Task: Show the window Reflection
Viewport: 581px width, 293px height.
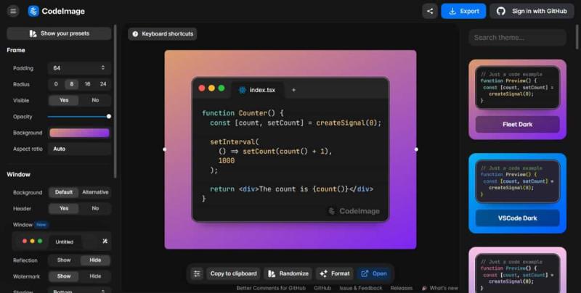Action: (x=64, y=260)
